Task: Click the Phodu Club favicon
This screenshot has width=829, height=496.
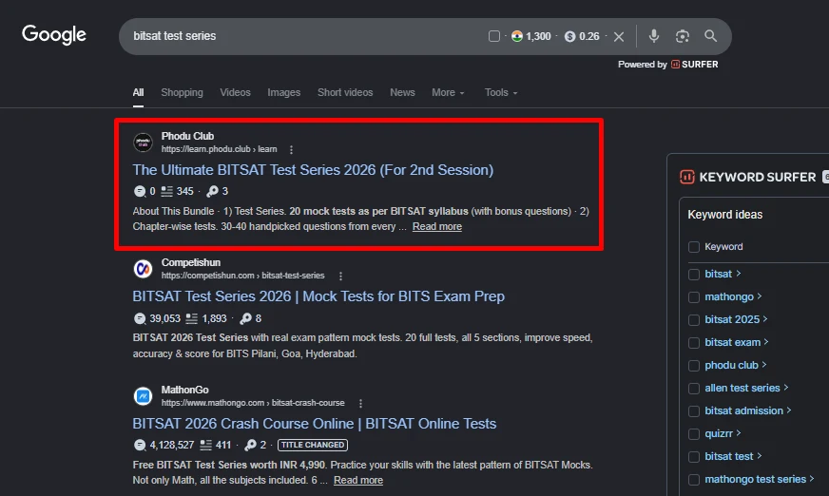Action: (143, 143)
